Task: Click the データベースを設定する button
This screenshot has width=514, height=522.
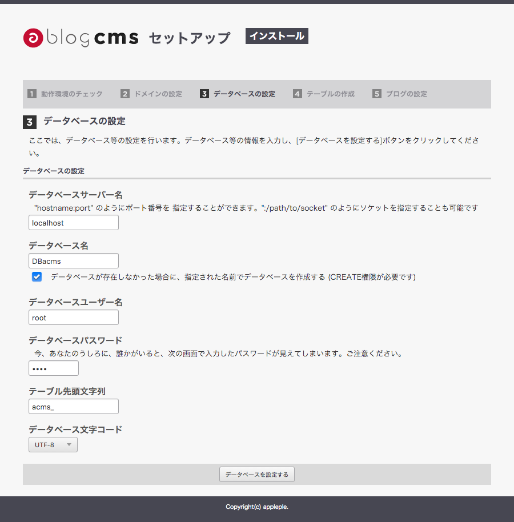Action: (x=256, y=474)
